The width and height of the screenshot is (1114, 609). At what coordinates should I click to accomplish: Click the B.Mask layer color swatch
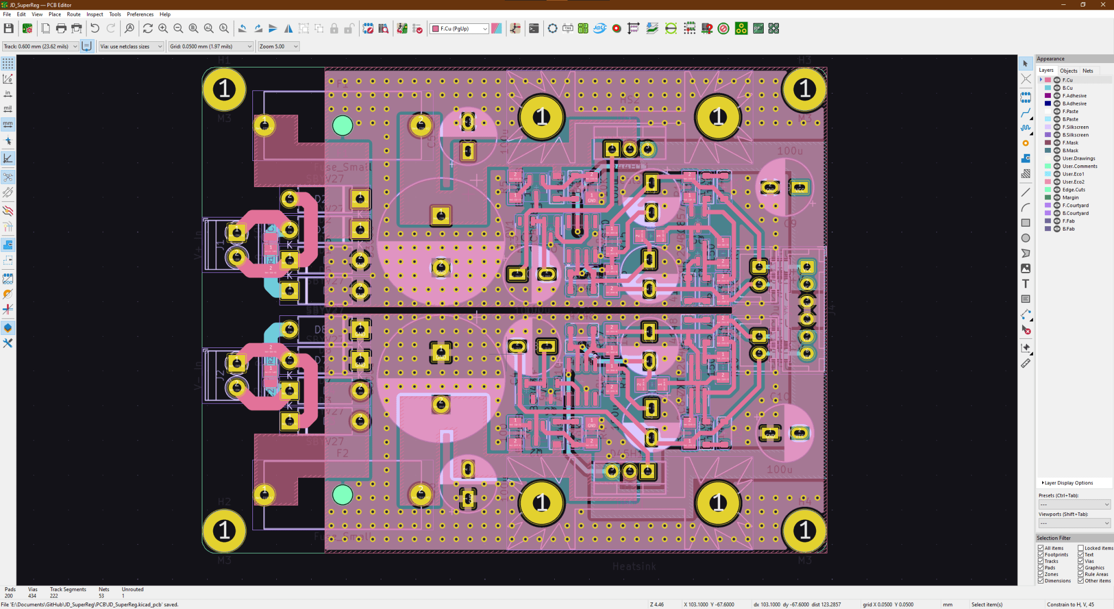pyautogui.click(x=1048, y=151)
